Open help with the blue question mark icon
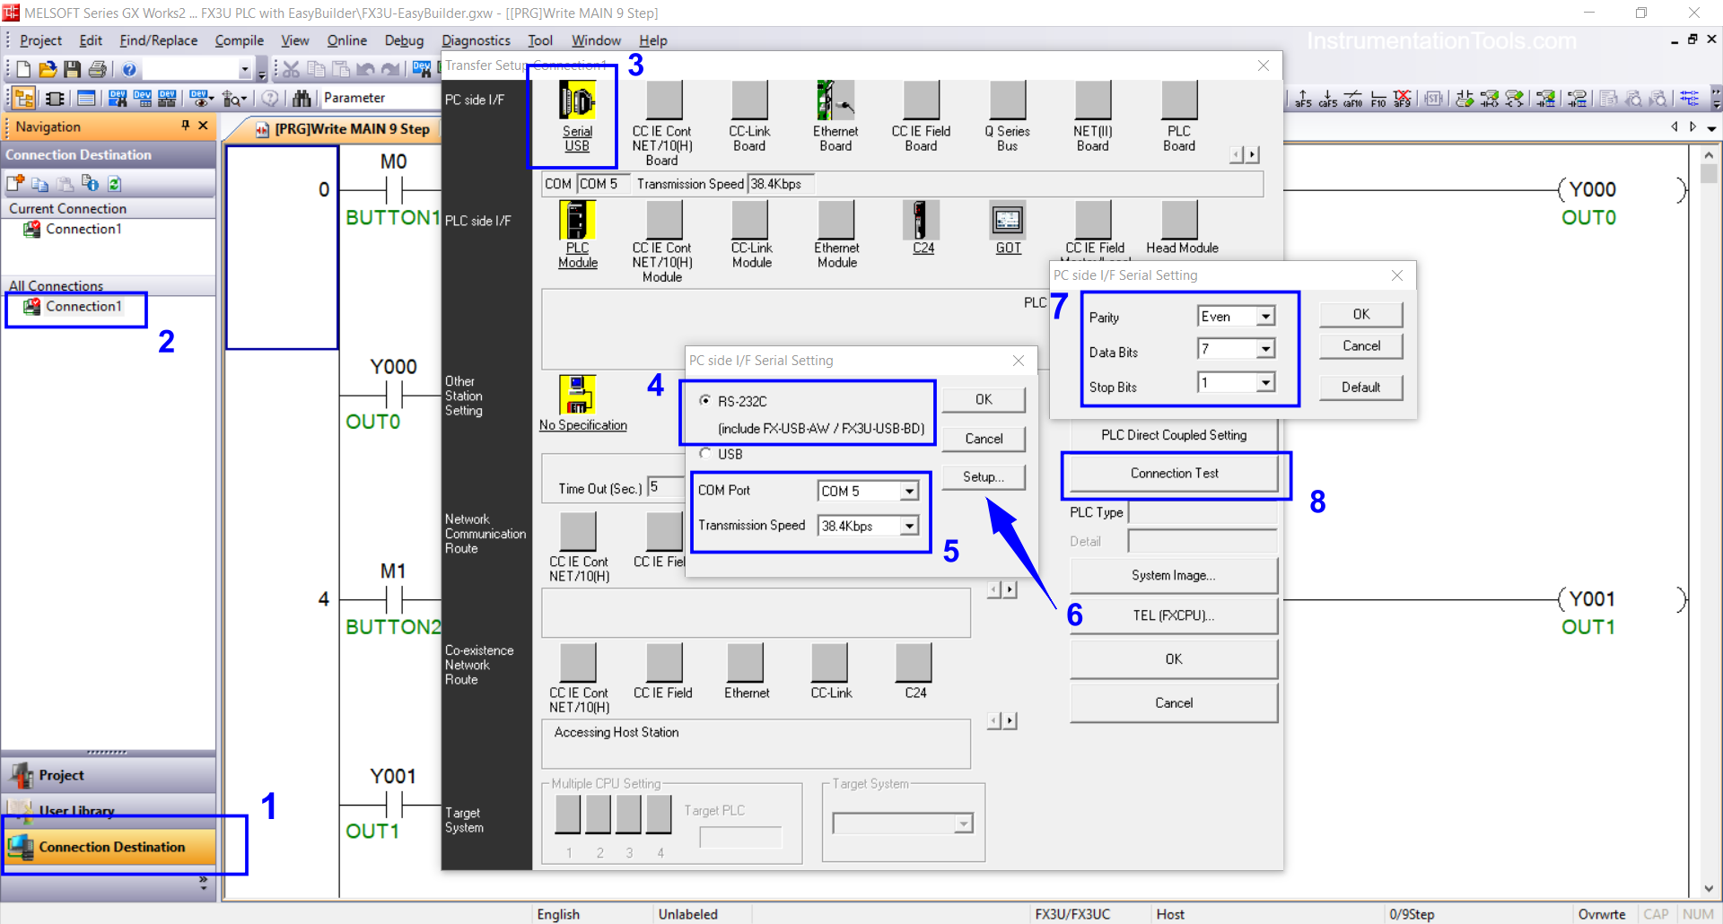The image size is (1723, 924). [129, 69]
